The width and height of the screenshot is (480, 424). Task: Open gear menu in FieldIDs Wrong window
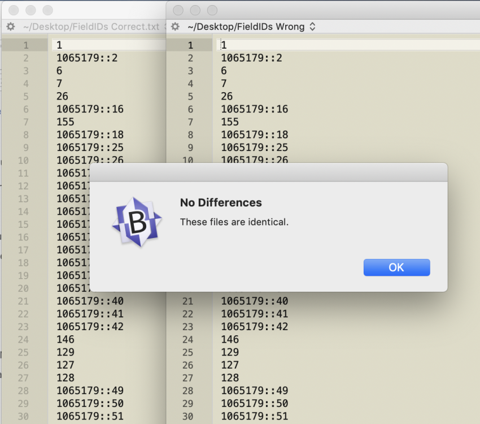(176, 27)
